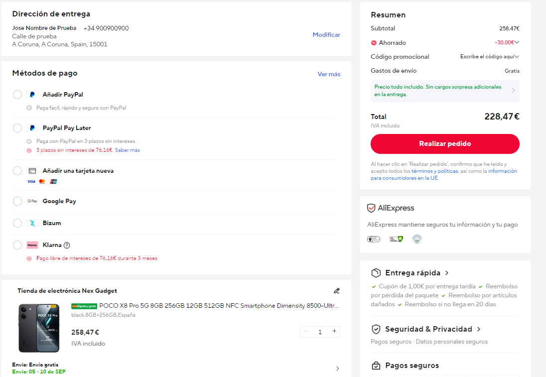546x377 pixels.
Task: Choose the Bizum radio button
Action: click(17, 223)
